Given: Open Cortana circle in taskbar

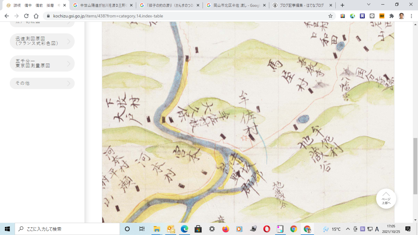Looking at the screenshot, I should pos(127,229).
